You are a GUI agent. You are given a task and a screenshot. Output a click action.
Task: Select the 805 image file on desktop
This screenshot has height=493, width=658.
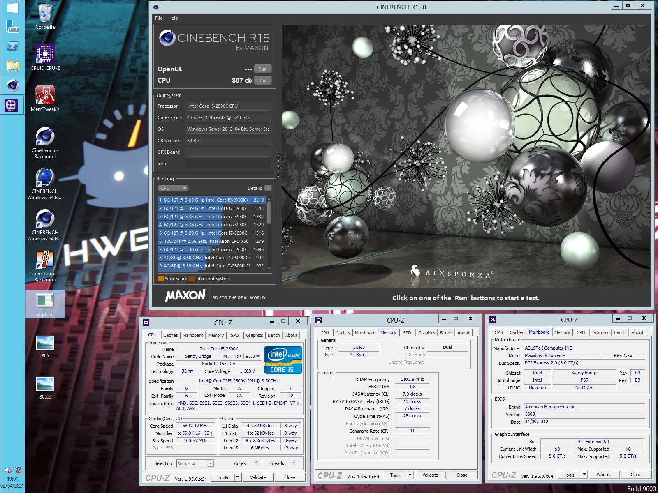click(45, 347)
